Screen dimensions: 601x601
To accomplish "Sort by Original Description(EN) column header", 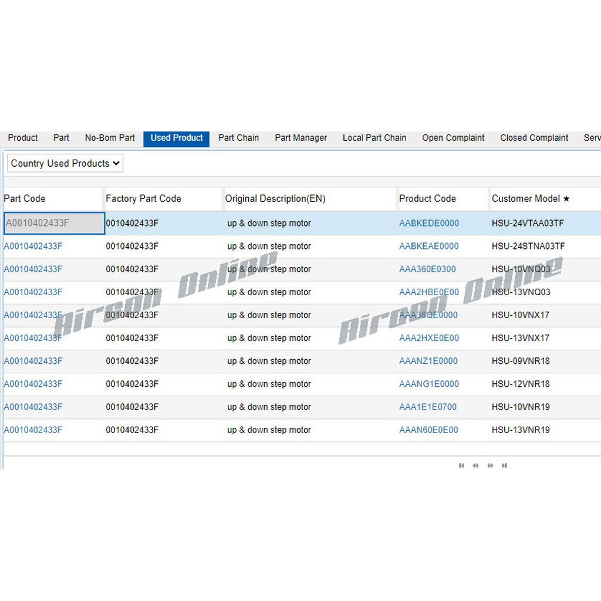I will pyautogui.click(x=275, y=198).
